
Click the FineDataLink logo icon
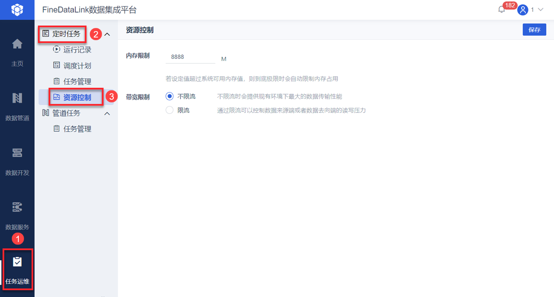tap(17, 9)
